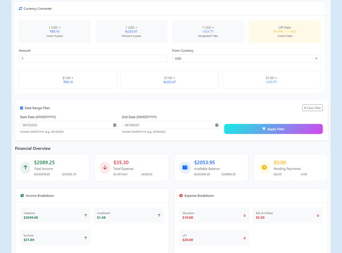Open the Start Date calendar picker icon
Screen dimensions: 342x253
coord(115,125)
